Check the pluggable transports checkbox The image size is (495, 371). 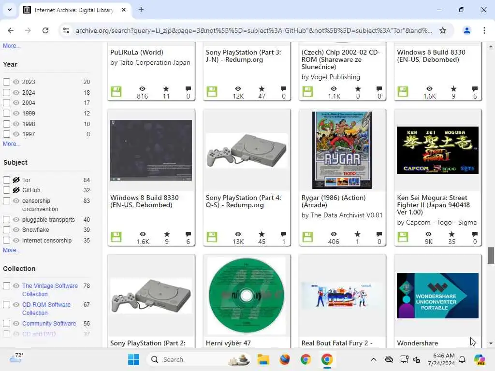coord(6,219)
